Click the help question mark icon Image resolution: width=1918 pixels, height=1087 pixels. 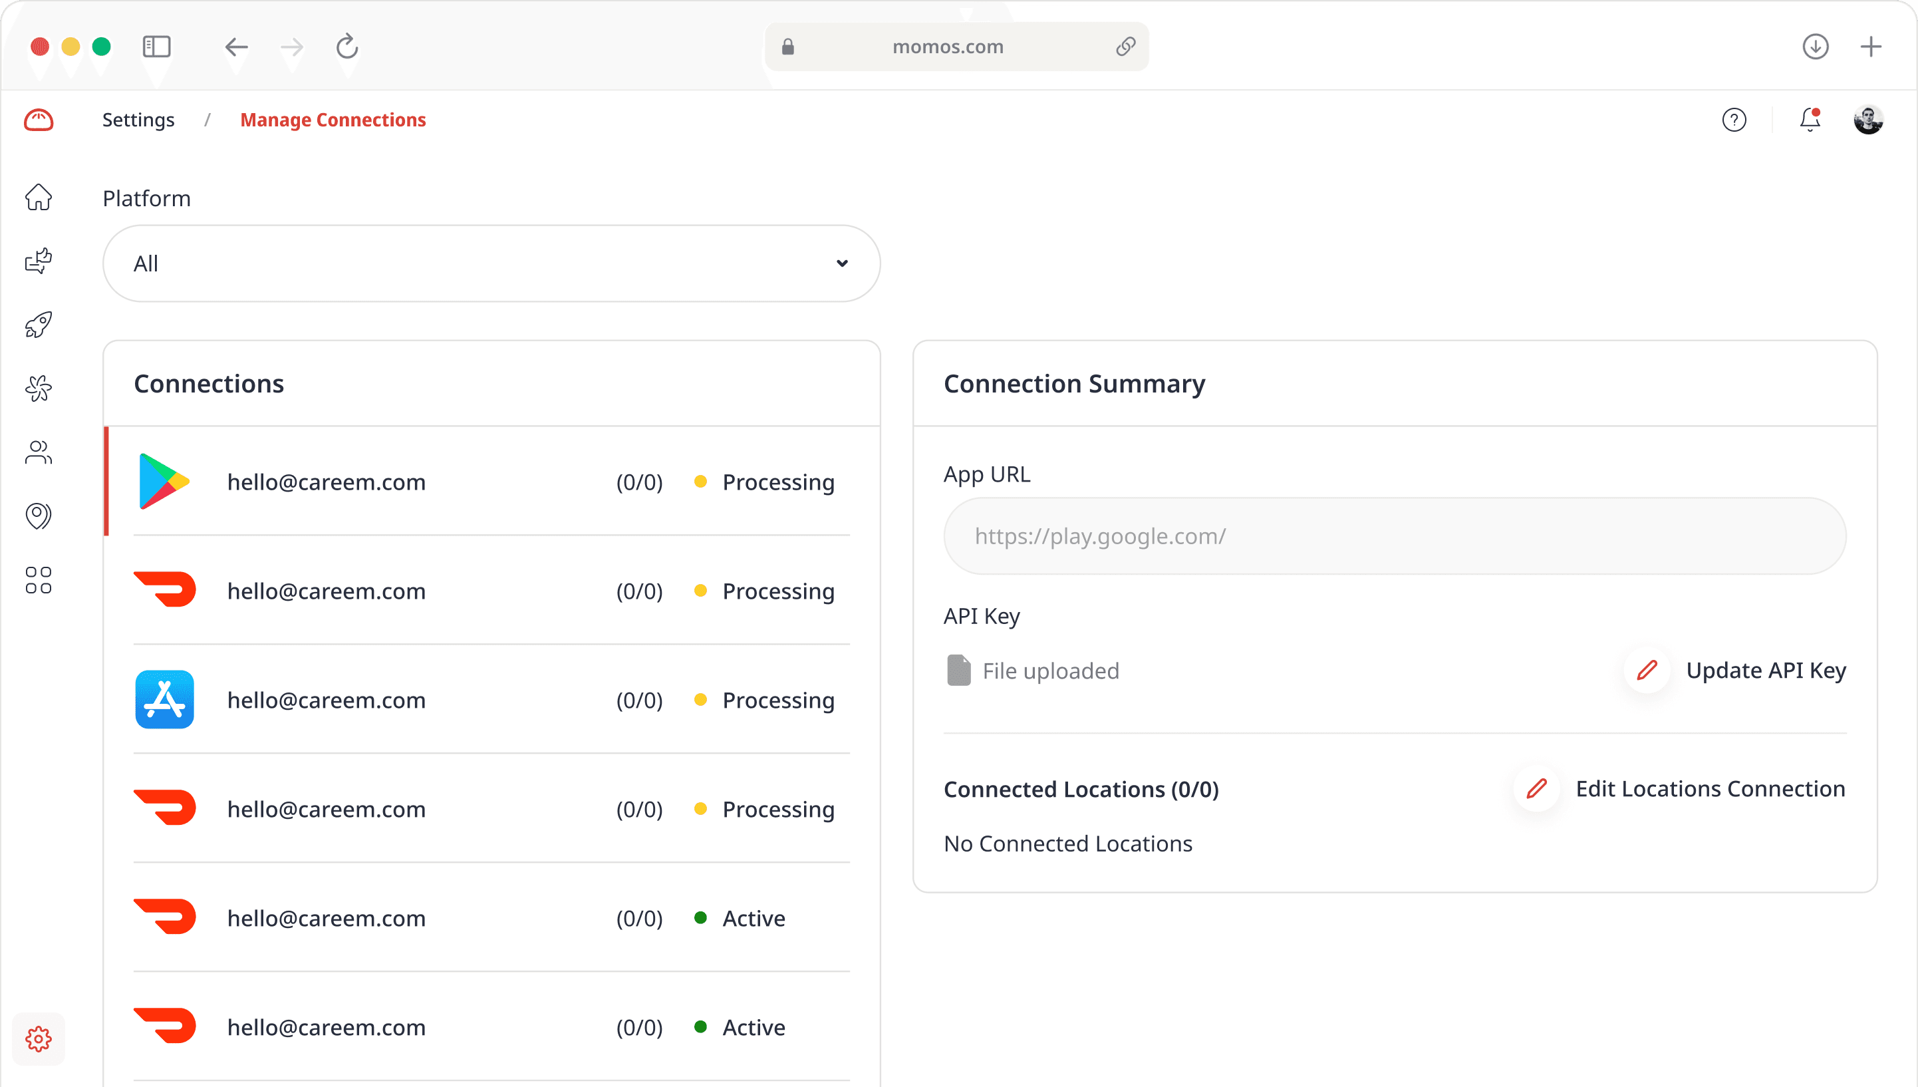[1734, 120]
